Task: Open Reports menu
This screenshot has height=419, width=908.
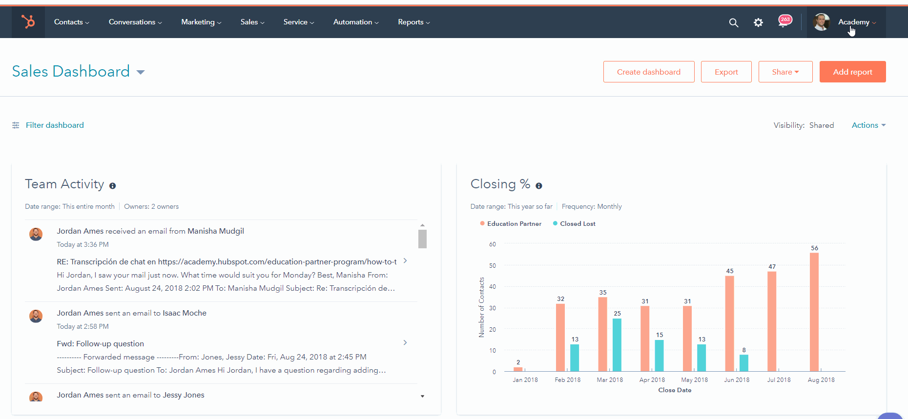Action: coord(414,22)
